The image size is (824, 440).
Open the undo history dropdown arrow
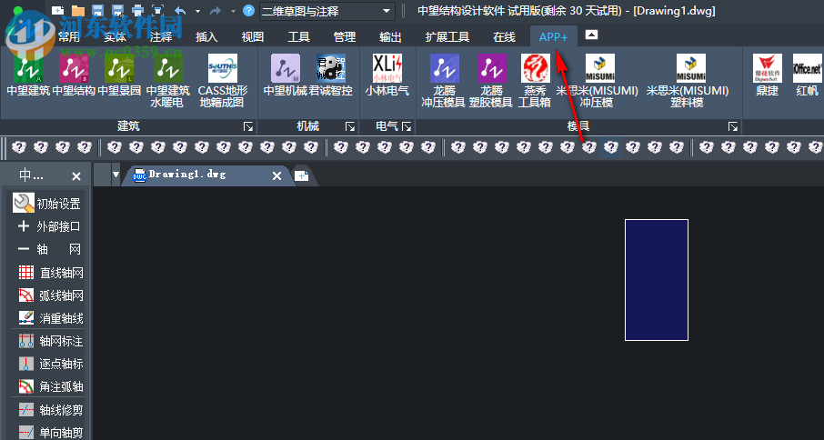tap(197, 11)
